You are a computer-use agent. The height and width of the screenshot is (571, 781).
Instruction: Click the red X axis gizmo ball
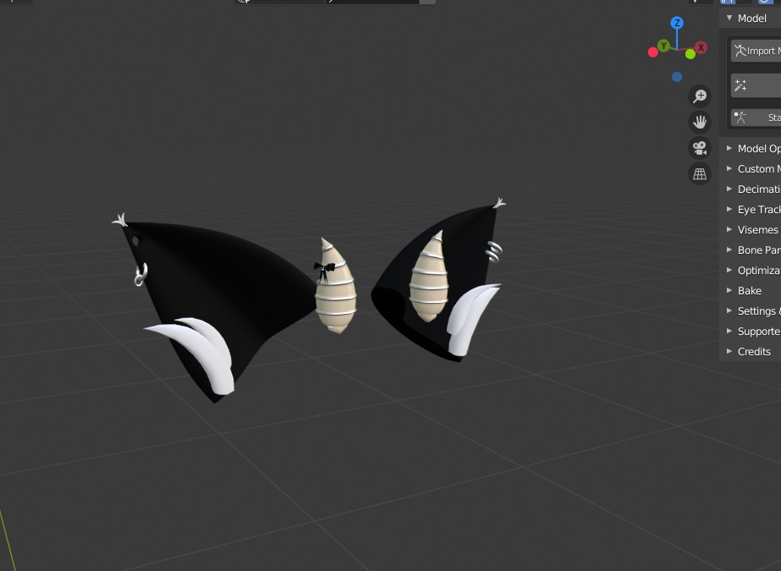tap(701, 47)
